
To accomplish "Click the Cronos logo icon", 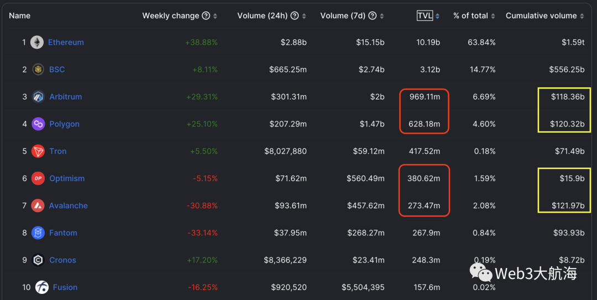I will [38, 260].
